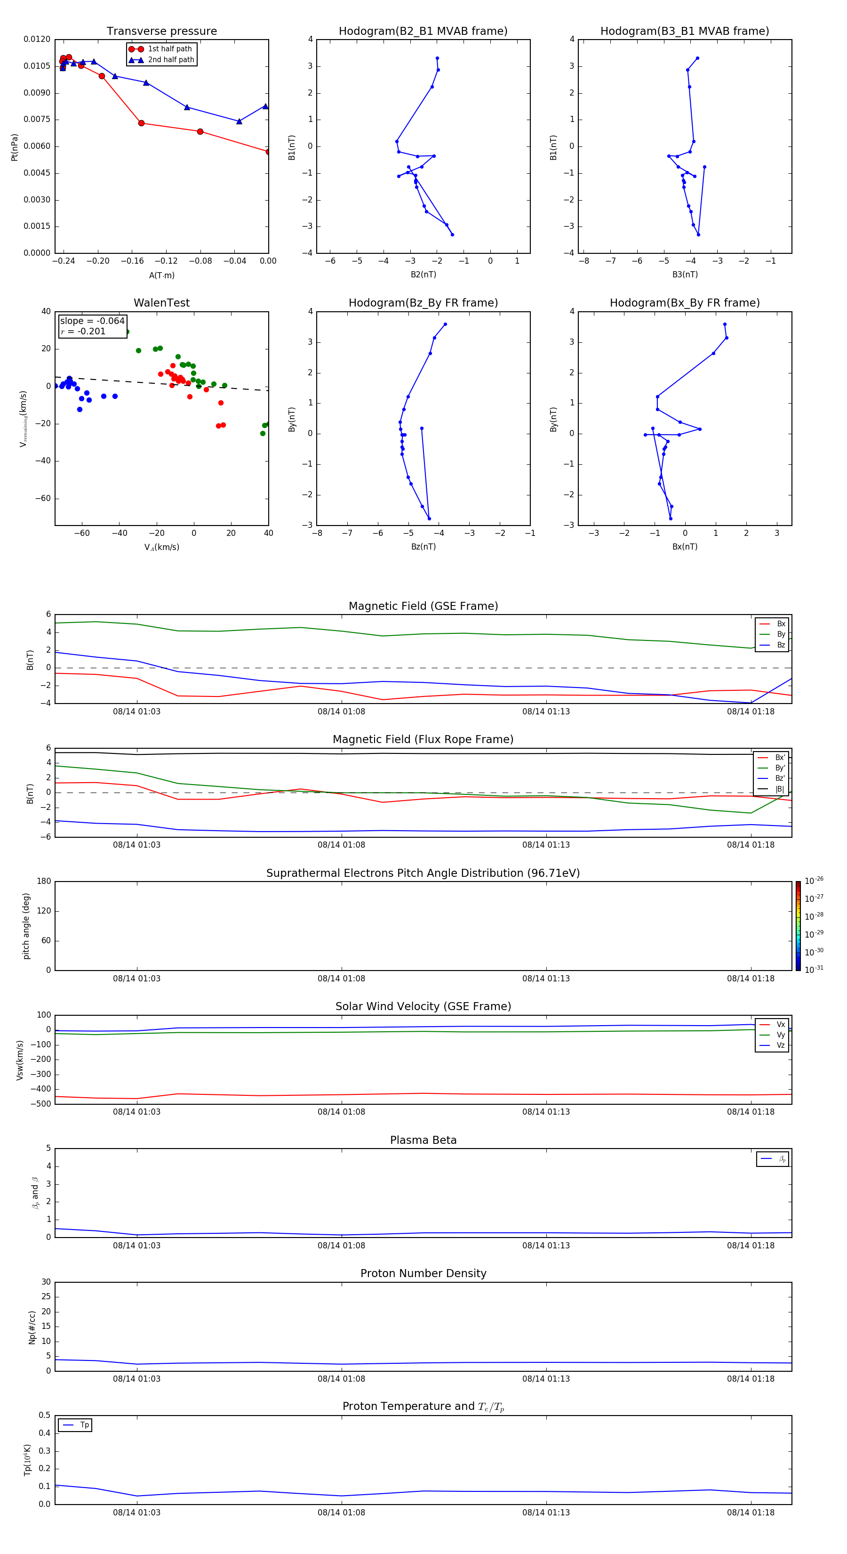Click the 'Bx(nT)' axis label on the Bx_By hodogram
This screenshot has width=847, height=1554.
(x=685, y=547)
